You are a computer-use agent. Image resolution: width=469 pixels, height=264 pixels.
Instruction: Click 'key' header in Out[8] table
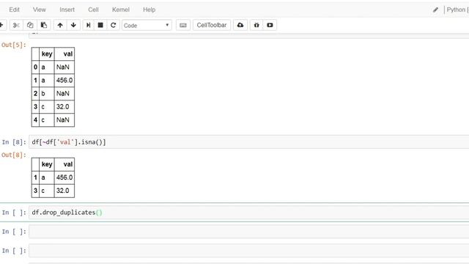pyautogui.click(x=47, y=164)
